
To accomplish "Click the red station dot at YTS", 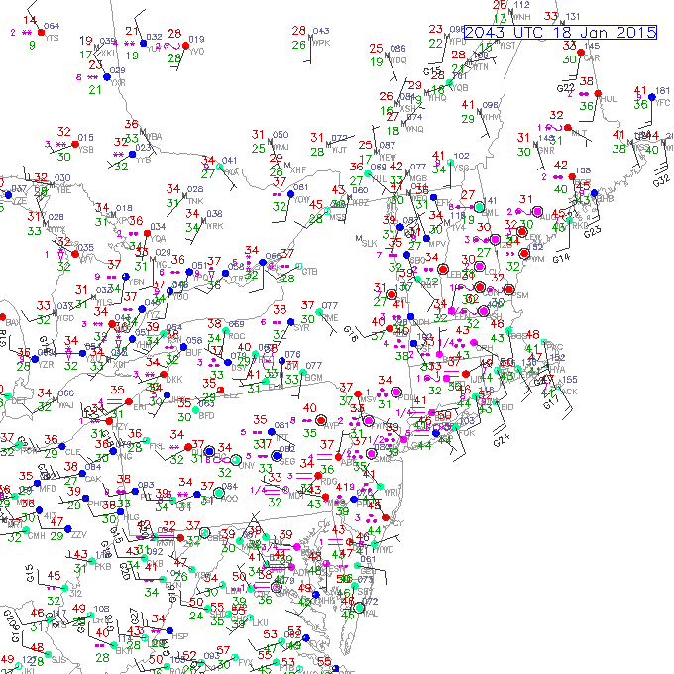I will pyautogui.click(x=42, y=33).
